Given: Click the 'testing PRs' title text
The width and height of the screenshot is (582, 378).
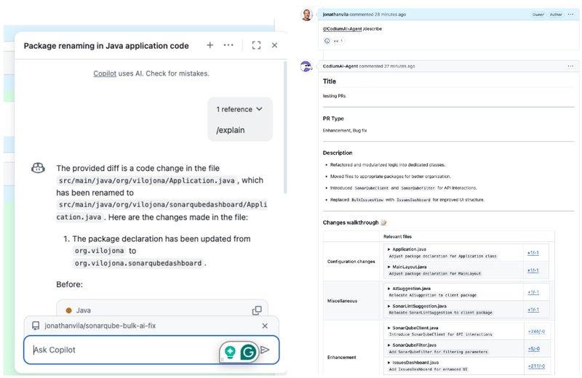Looking at the screenshot, I should [334, 96].
